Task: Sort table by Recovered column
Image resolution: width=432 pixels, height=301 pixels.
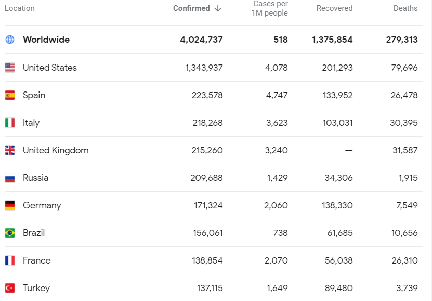Action: click(334, 8)
